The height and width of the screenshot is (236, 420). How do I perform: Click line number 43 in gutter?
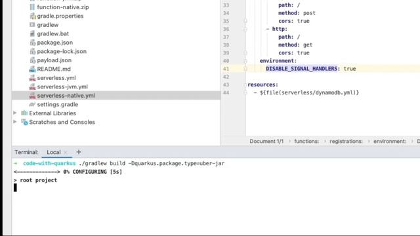(226, 85)
